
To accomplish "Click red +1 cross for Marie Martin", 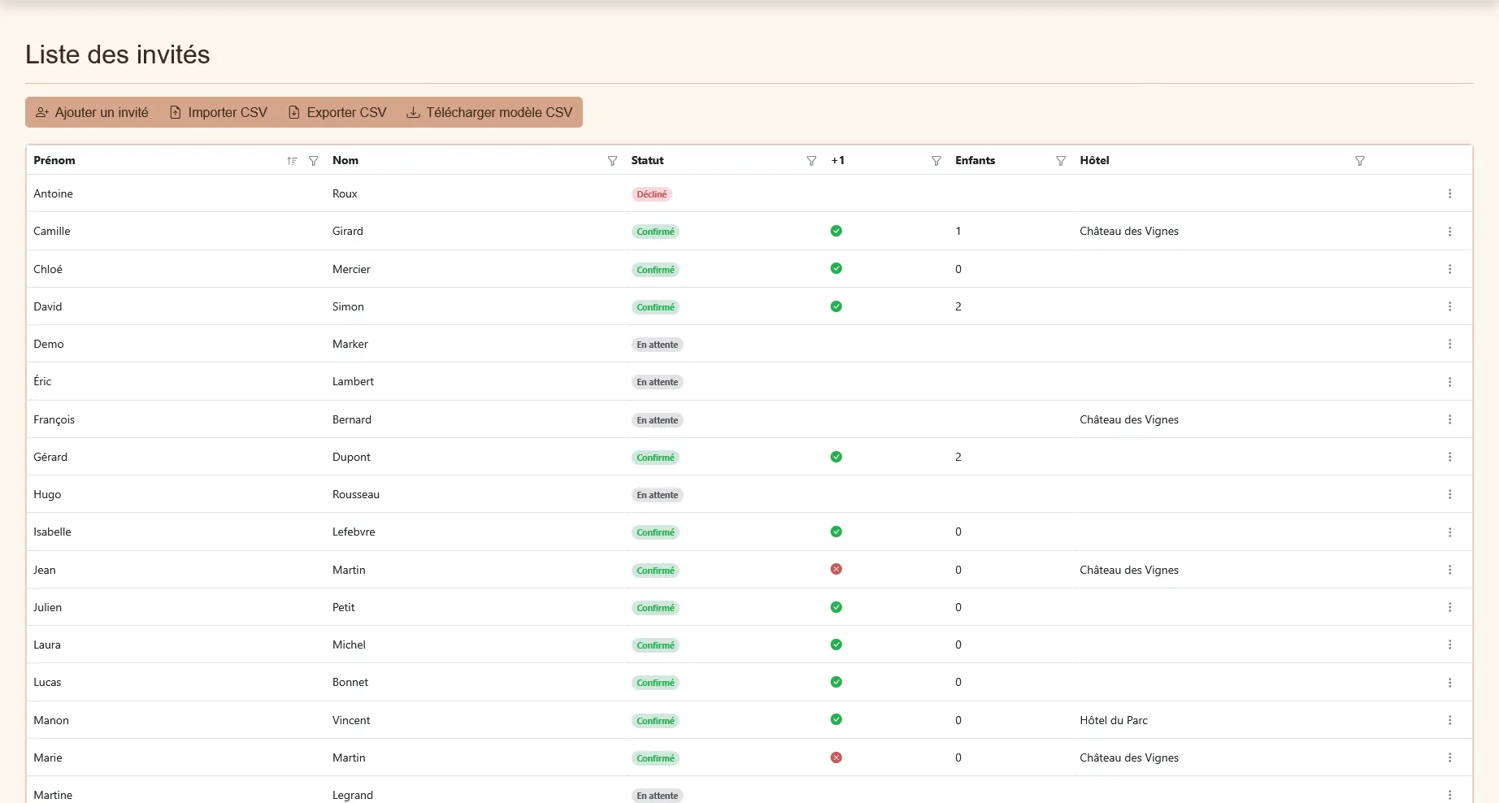I will point(836,757).
